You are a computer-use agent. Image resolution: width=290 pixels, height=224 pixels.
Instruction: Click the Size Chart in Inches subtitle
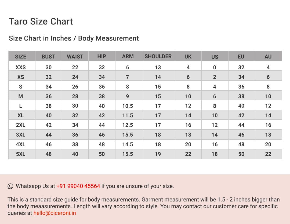pyautogui.click(x=74, y=38)
